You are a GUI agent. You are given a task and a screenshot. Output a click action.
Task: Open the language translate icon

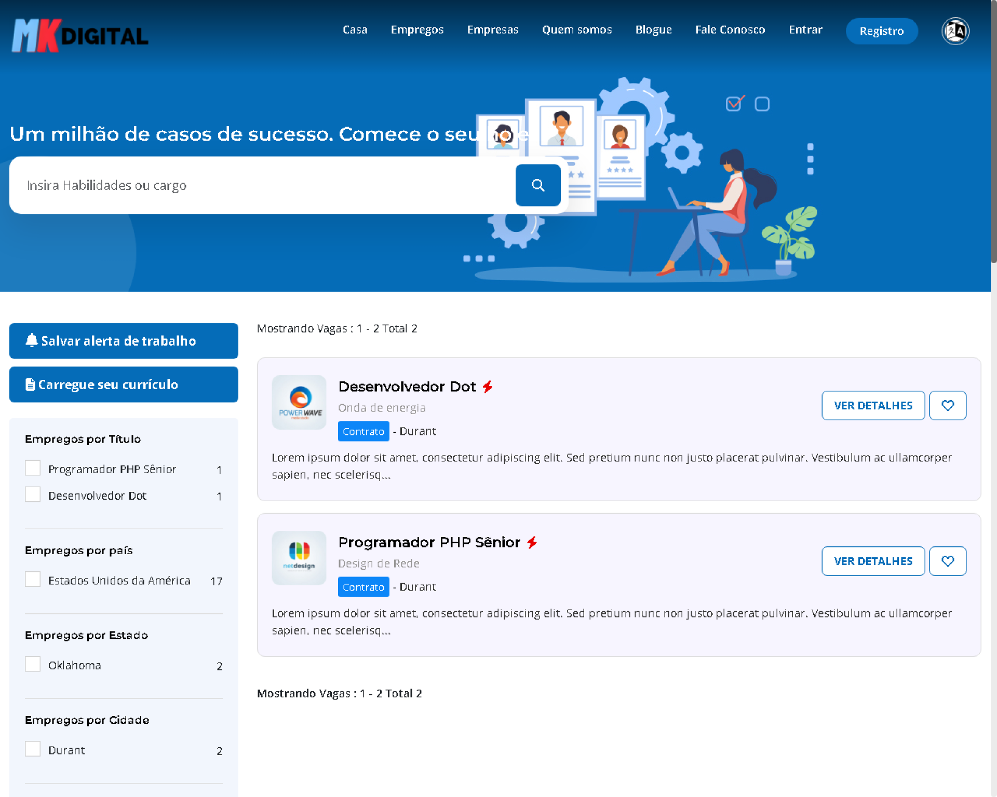click(x=955, y=31)
